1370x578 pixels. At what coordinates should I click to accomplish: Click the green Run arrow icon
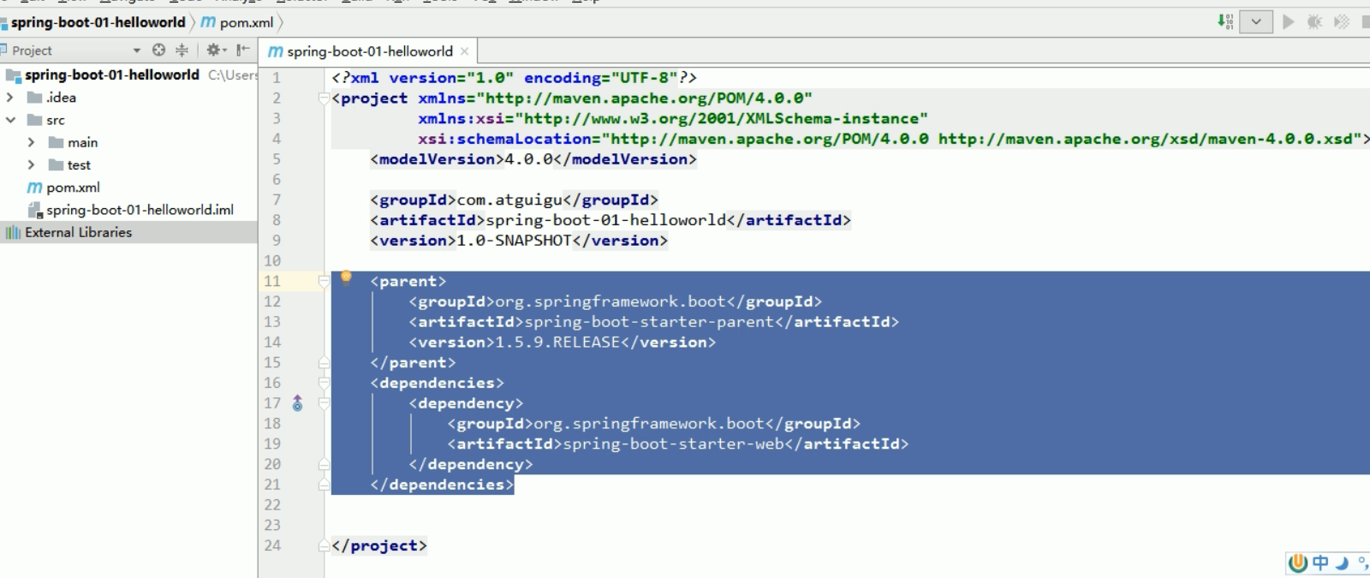pyautogui.click(x=1288, y=22)
